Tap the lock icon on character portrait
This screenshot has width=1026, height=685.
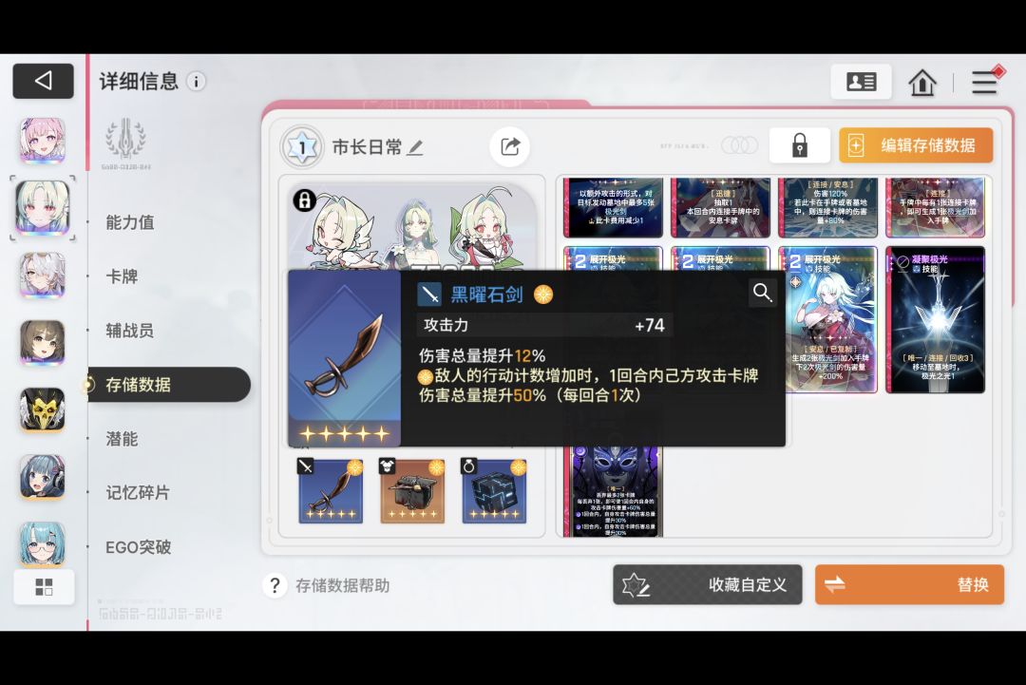click(x=304, y=200)
